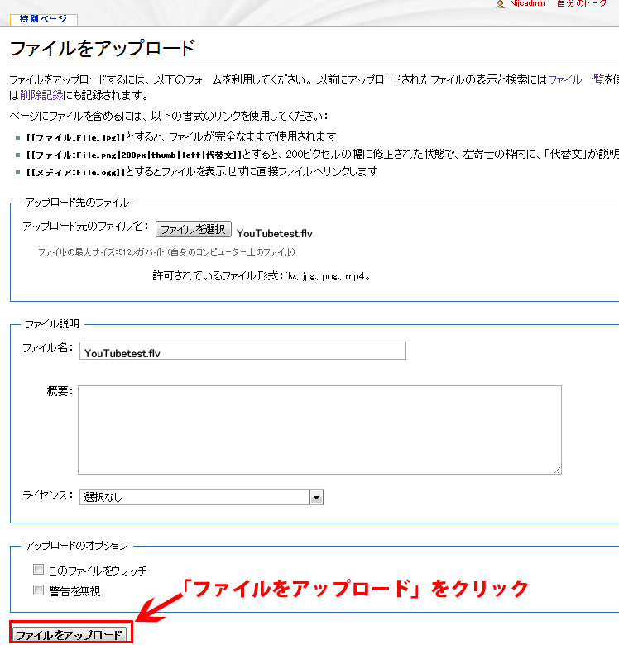Click inside the 概要 text area
Image resolution: width=619 pixels, height=645 pixels.
(319, 429)
